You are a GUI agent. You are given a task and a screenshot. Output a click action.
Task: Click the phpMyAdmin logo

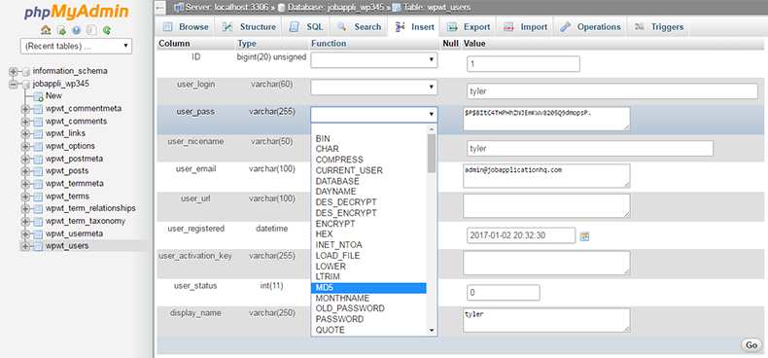[77, 12]
